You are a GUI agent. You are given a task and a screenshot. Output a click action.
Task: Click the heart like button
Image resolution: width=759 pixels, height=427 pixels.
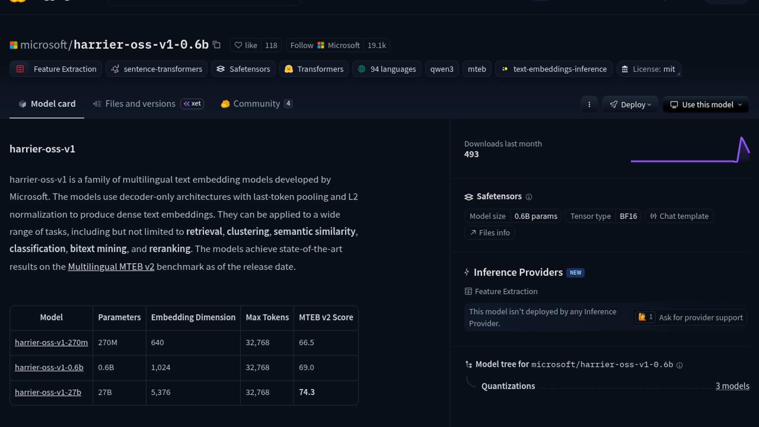click(245, 45)
